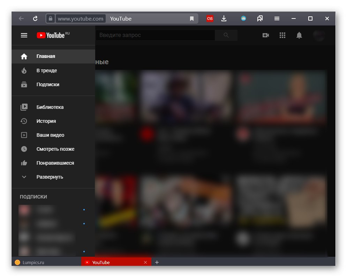Click the weather extension icon
Viewport: 347px width, 277px height.
point(243,18)
